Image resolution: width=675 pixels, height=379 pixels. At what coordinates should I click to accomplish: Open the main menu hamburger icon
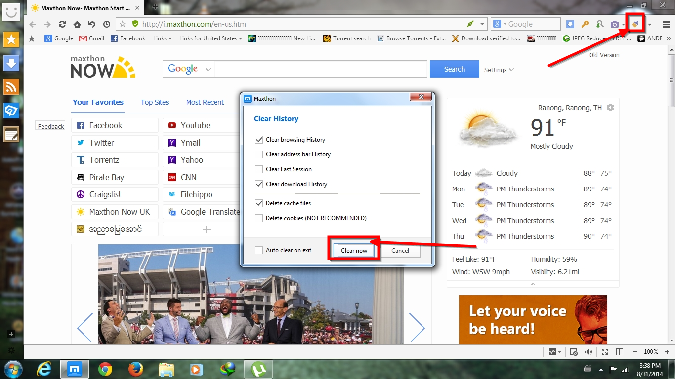(667, 24)
